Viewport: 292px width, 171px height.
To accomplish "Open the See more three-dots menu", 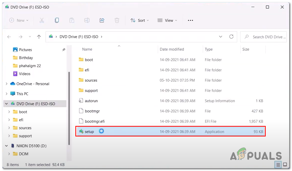I will 190,20.
